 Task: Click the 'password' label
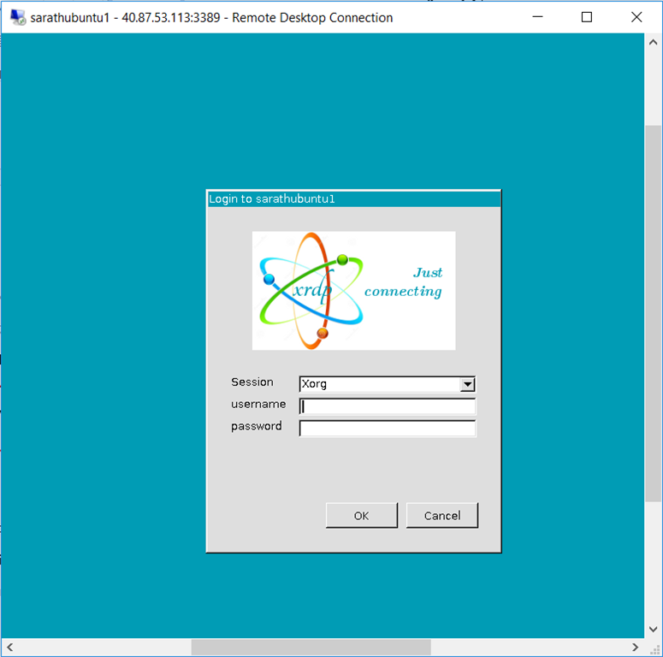(x=257, y=426)
